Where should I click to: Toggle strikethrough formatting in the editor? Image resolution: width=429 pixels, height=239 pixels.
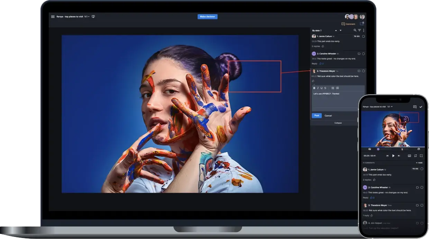[x=325, y=88]
